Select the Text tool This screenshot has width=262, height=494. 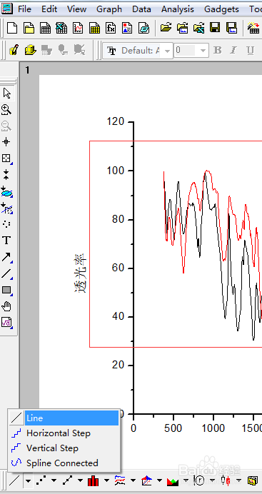(6, 241)
